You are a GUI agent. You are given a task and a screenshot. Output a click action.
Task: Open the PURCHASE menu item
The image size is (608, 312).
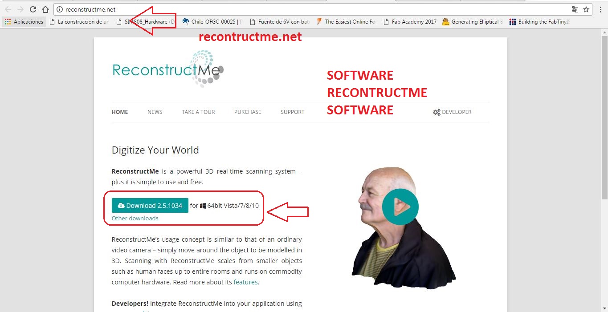[248, 112]
